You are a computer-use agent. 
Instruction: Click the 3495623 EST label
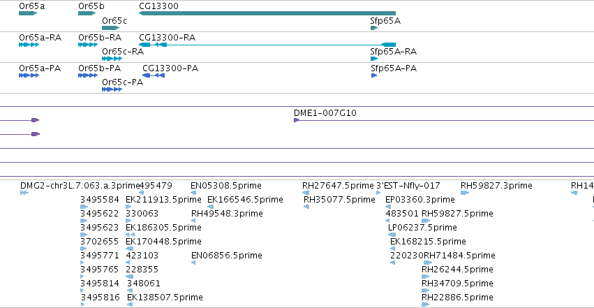[x=100, y=227]
